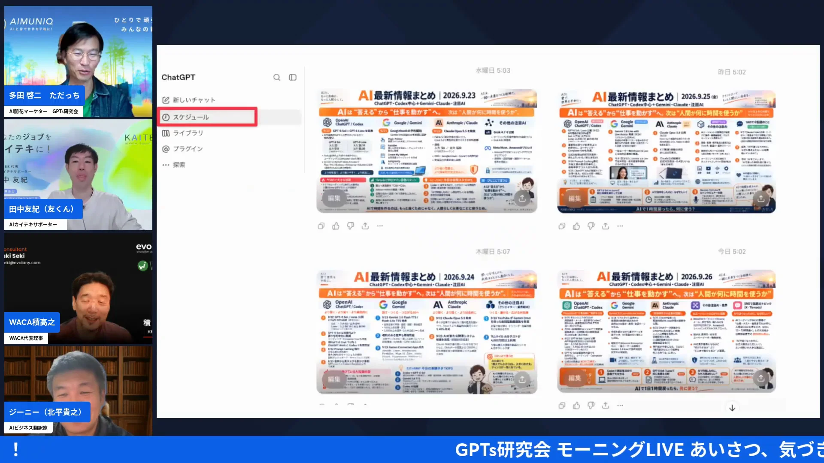Open the スケジュール menu item
Screen dimensions: 824x463
(208, 117)
